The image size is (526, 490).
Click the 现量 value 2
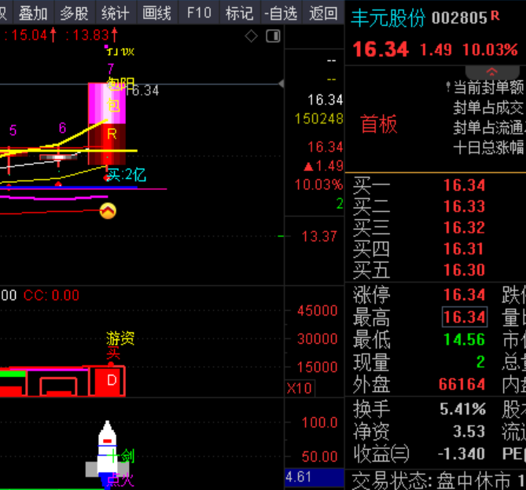(x=480, y=362)
